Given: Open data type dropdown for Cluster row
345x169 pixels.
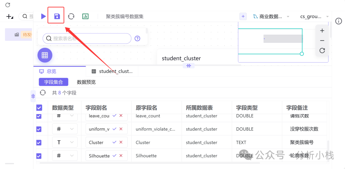Looking at the screenshot, I should [x=65, y=142].
